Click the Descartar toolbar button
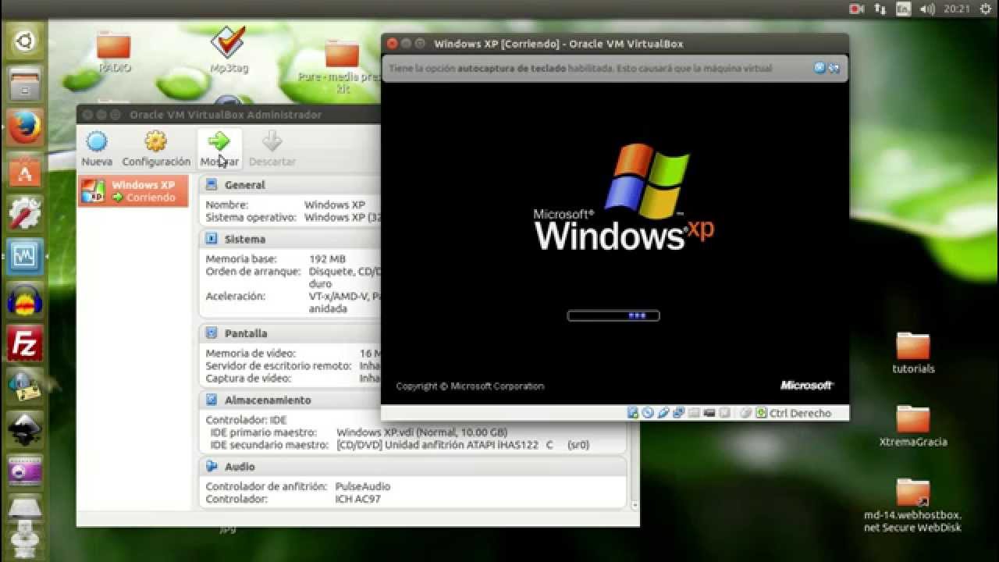Screen dimensions: 999x562 272,149
